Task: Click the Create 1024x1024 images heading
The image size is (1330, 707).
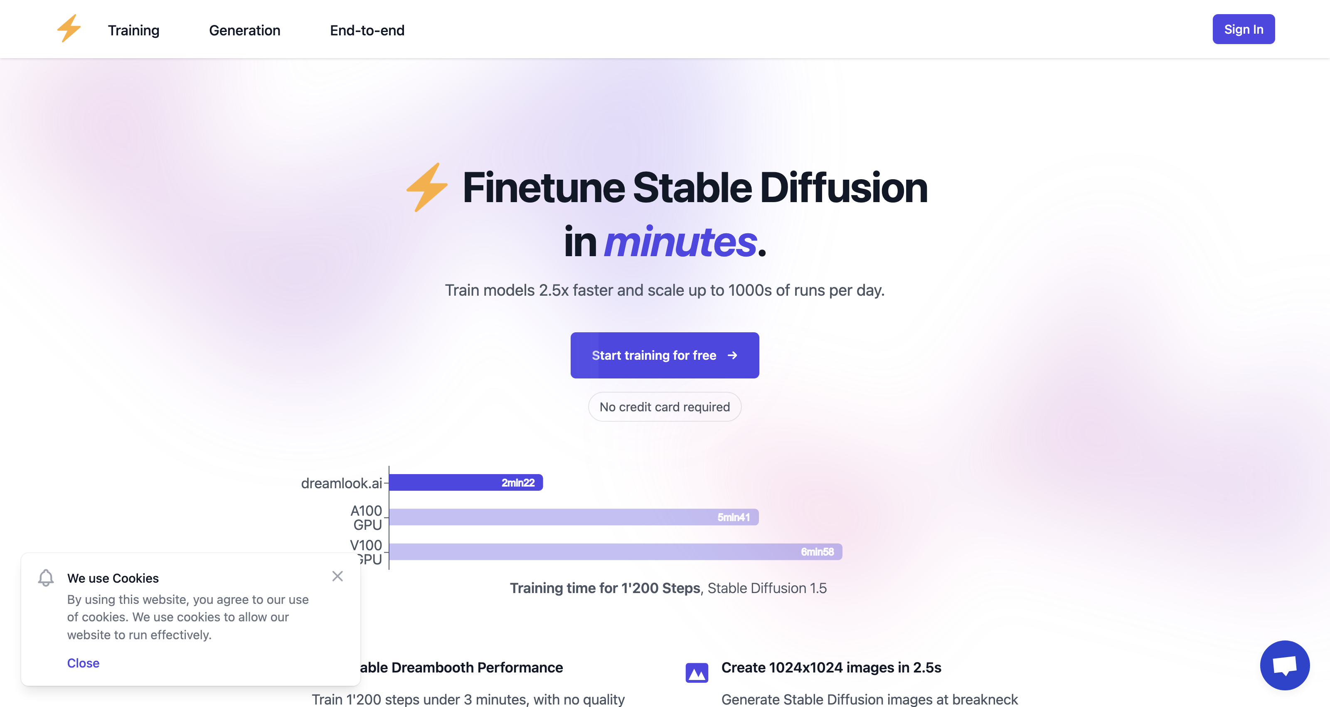Action: pyautogui.click(x=831, y=667)
